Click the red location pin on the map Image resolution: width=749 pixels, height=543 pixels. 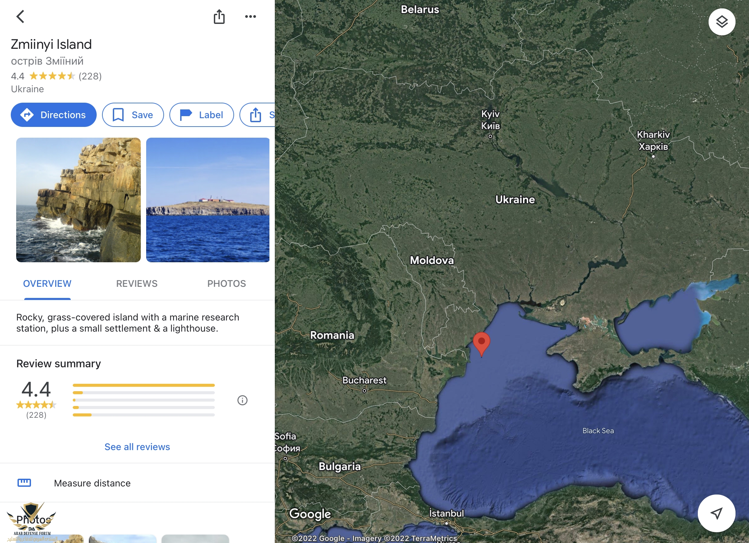pyautogui.click(x=482, y=344)
